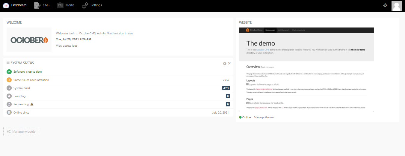This screenshot has height=156, width=405.
Task: Click the green software up-to-date checkmark
Action: [9, 72]
